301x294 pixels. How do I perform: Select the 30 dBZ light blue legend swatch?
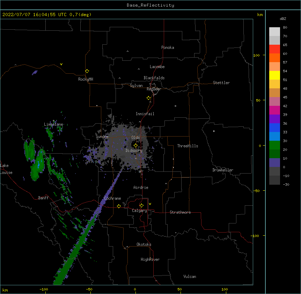(x=274, y=137)
